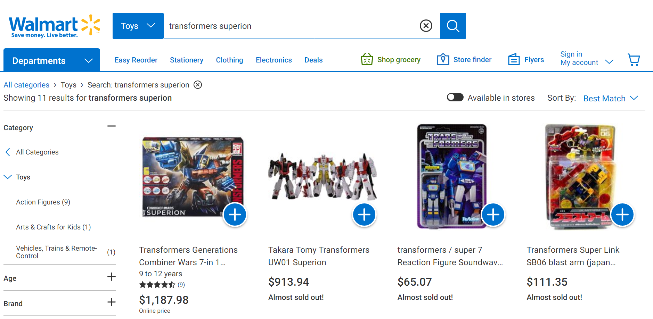
Task: Open the Store finder
Action: click(x=464, y=60)
